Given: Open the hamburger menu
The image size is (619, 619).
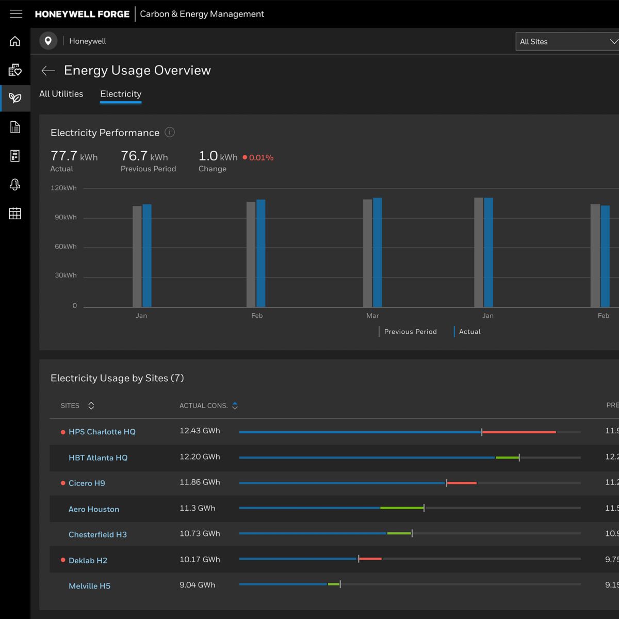Looking at the screenshot, I should point(16,14).
